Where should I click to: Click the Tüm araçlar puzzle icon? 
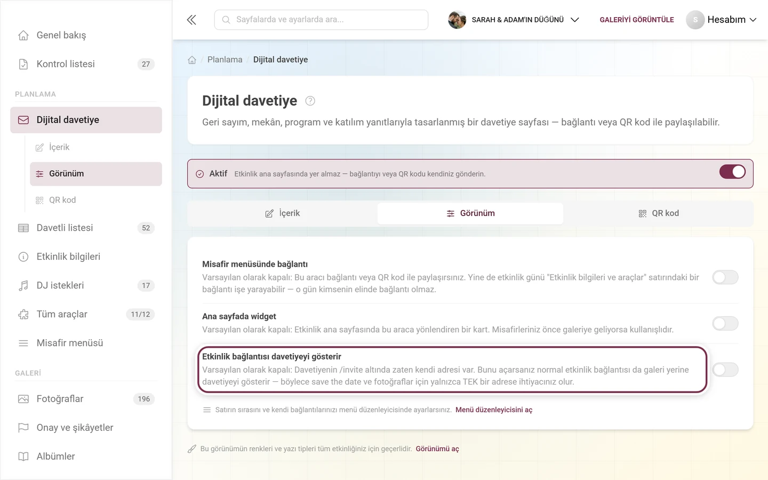click(23, 314)
